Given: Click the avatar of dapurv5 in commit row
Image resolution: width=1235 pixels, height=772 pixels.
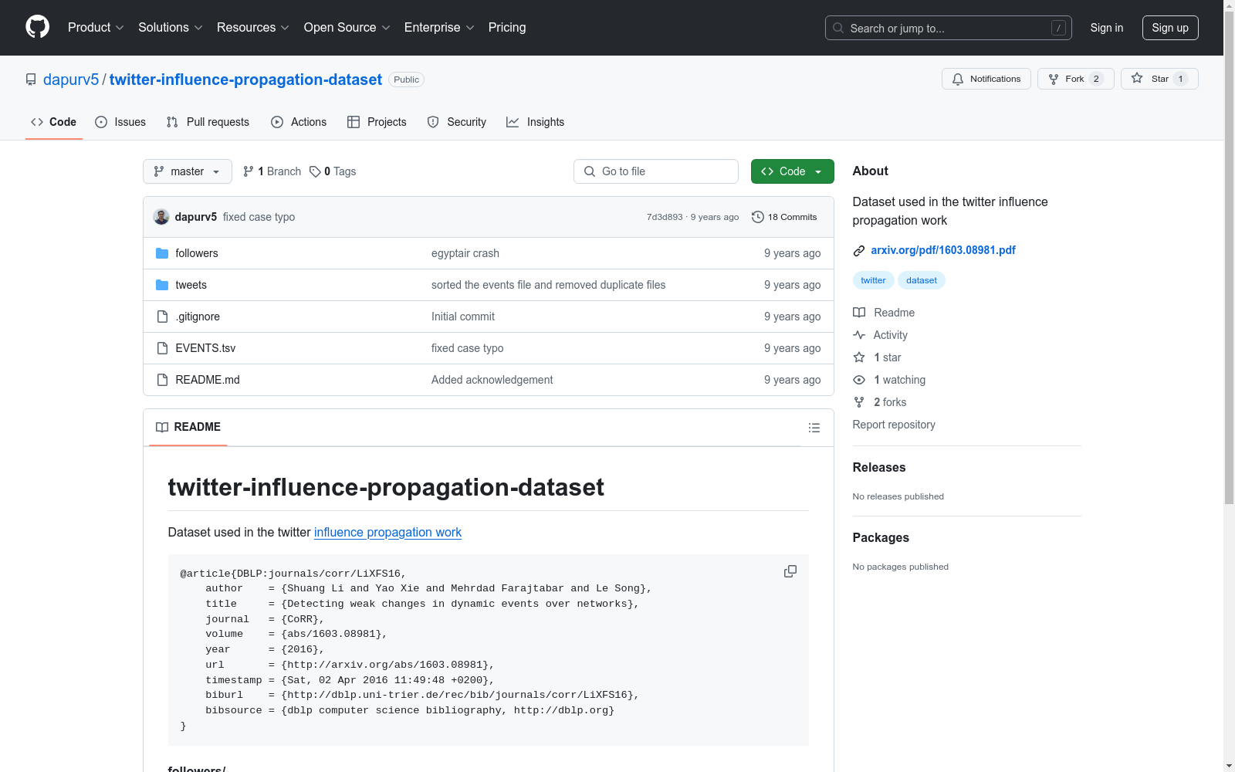Looking at the screenshot, I should 161,217.
